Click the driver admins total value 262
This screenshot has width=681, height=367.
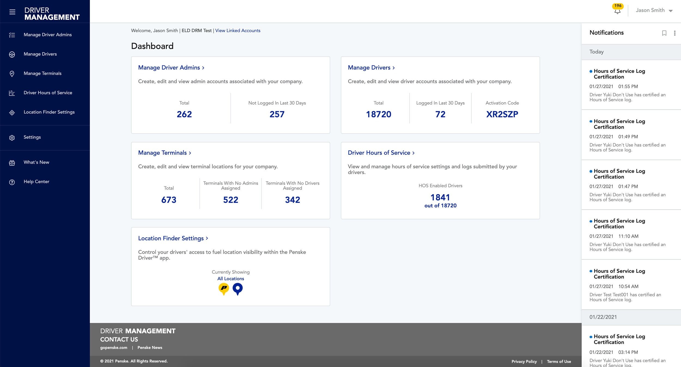pyautogui.click(x=184, y=114)
